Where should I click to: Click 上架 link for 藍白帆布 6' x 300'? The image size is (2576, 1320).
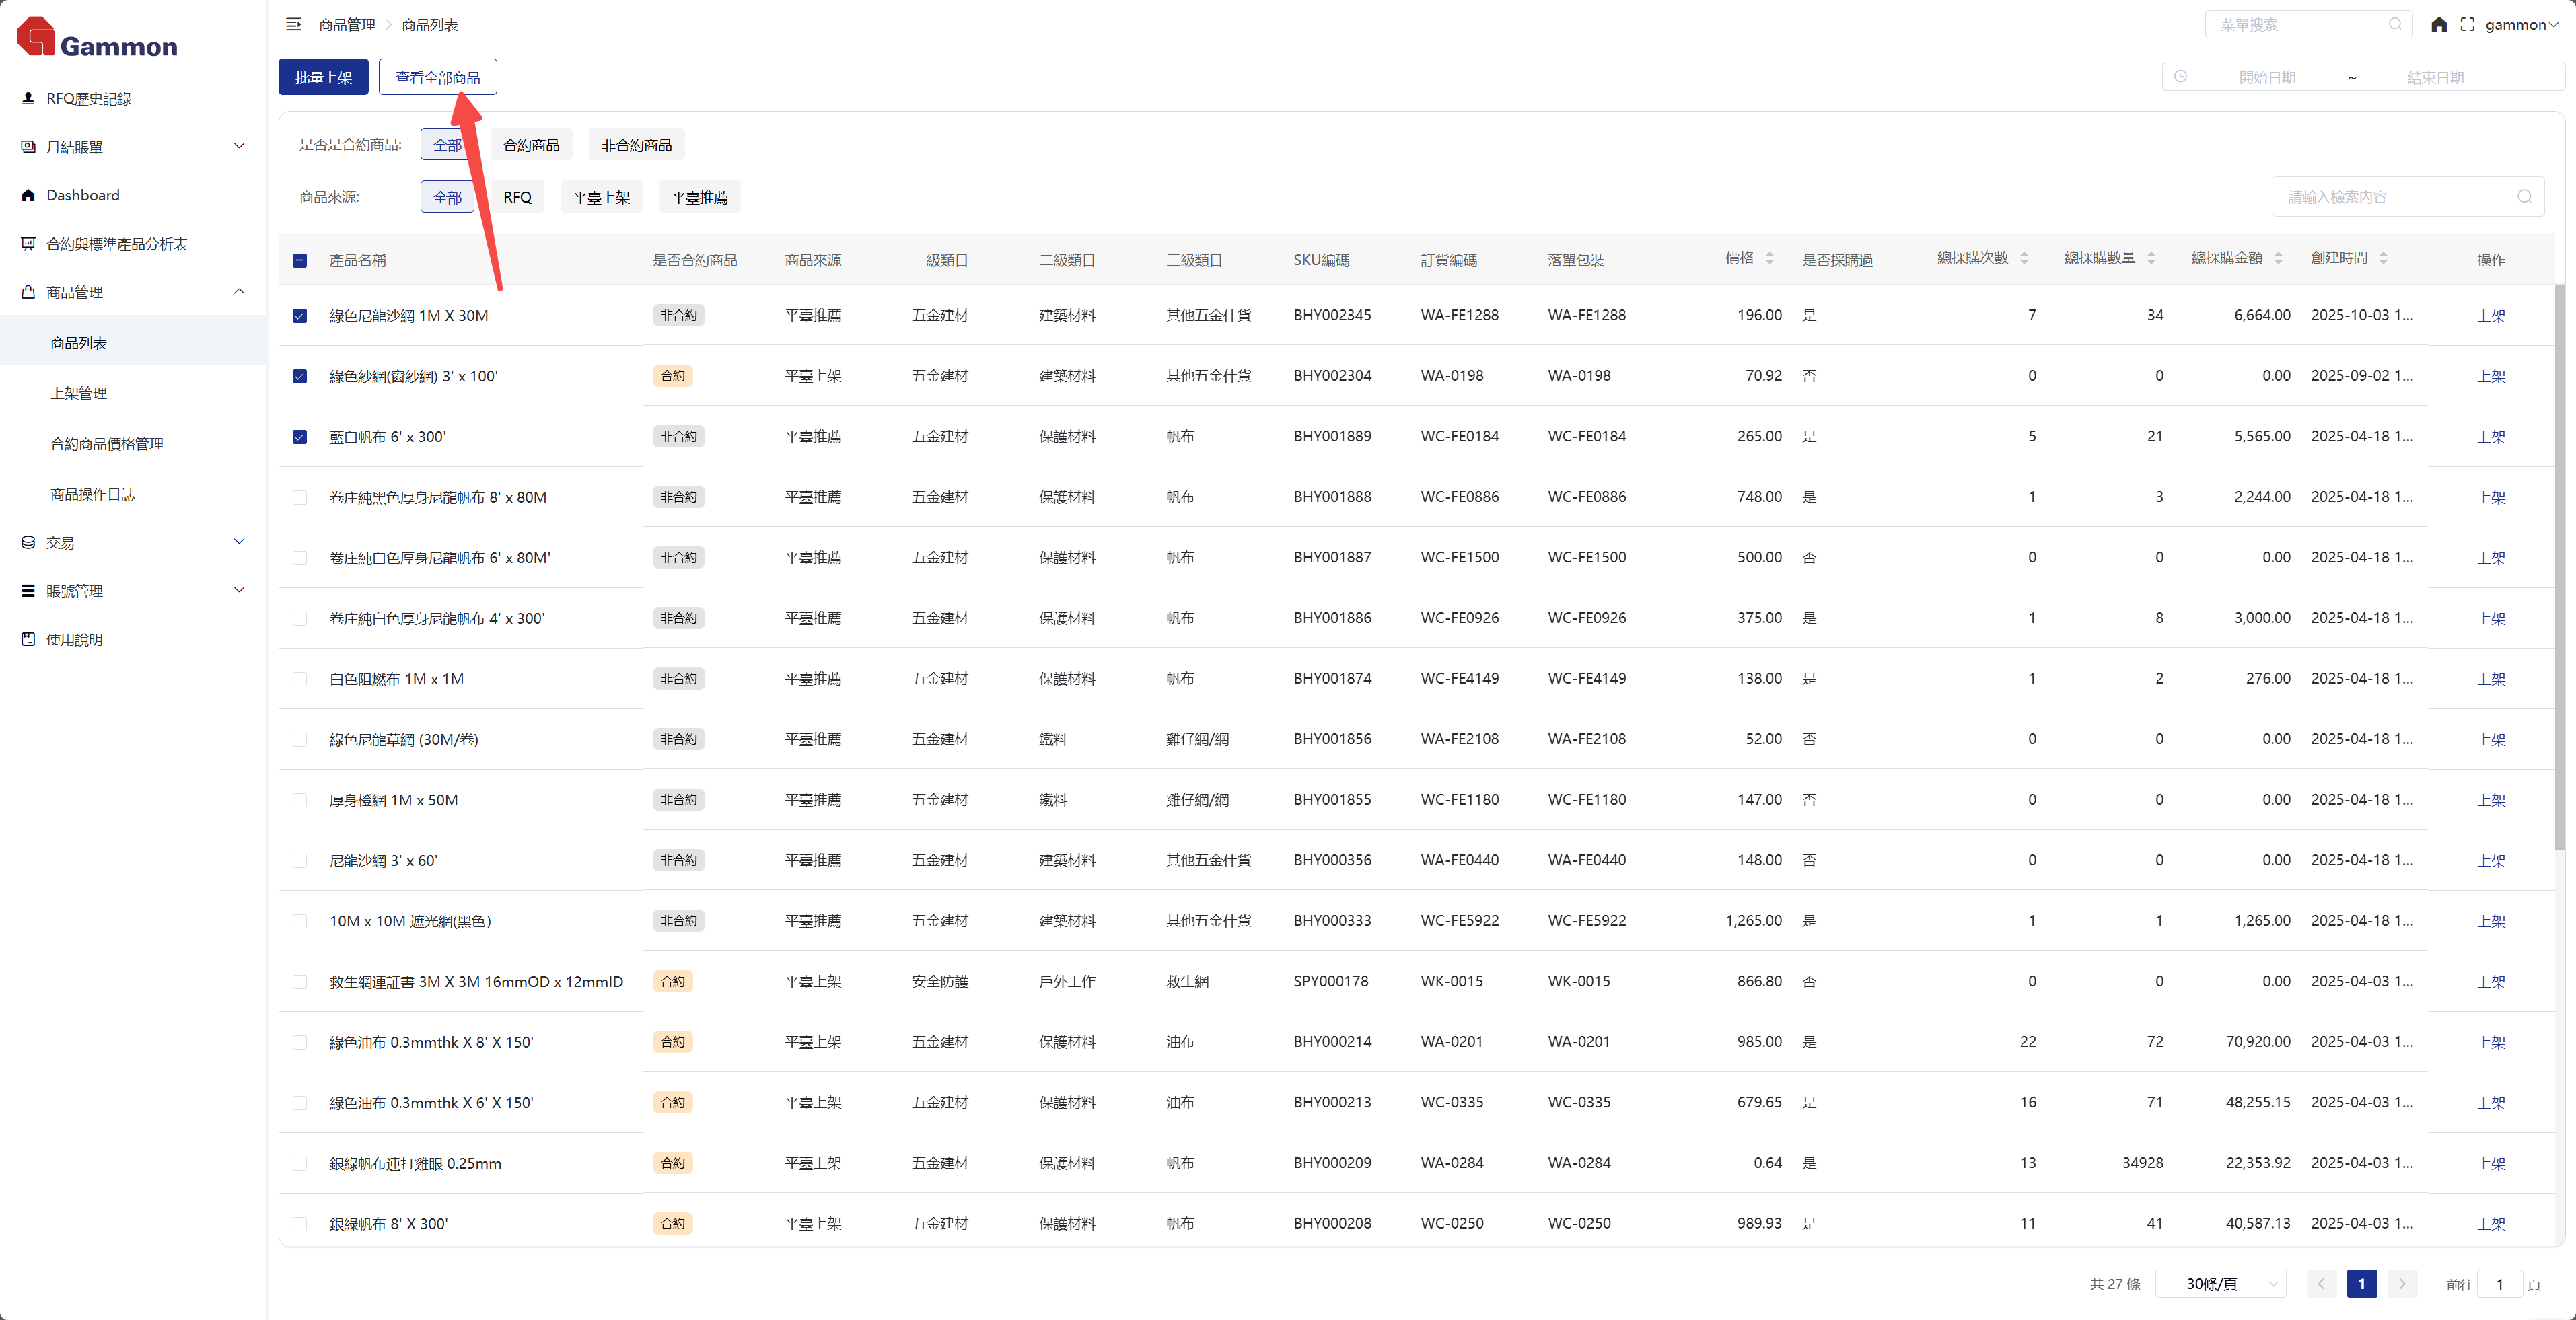click(2490, 437)
